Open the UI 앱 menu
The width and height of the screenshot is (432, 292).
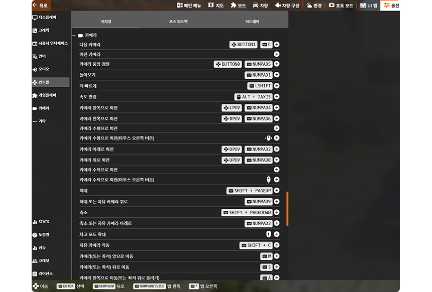pos(368,6)
